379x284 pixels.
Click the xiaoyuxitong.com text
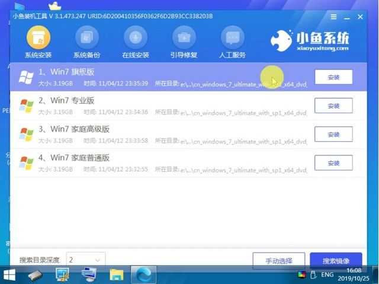323,48
